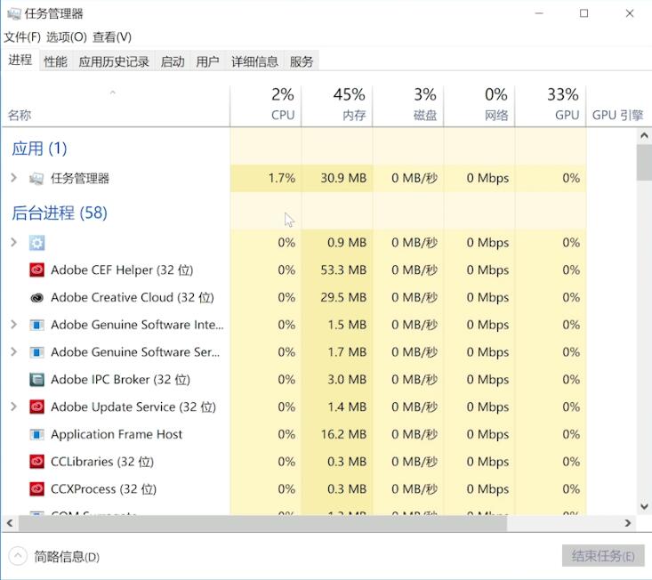This screenshot has width=652, height=580.
Task: Click the horizontal scrollbar right arrow
Action: pos(628,523)
